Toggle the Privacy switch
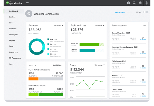The height and width of the screenshot is (106, 154). point(146,12)
